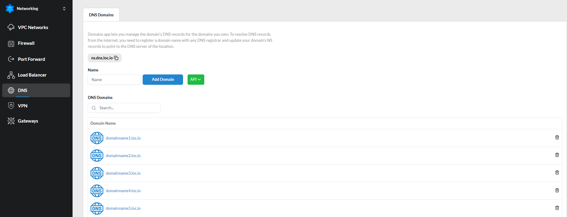Copy the ns.dns.loc.io nameserver address

(x=116, y=58)
